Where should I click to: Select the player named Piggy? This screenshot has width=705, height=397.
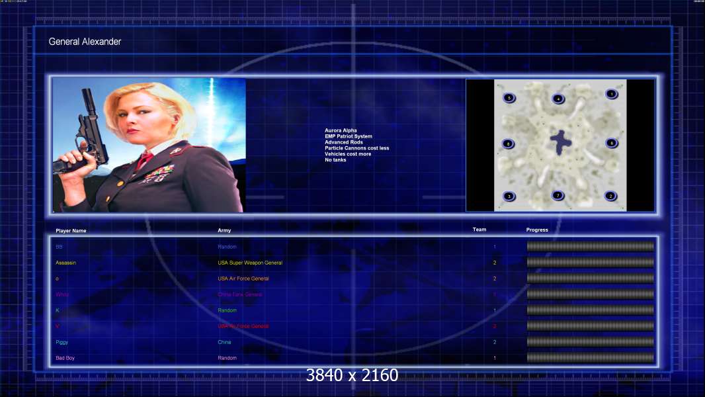pyautogui.click(x=62, y=342)
